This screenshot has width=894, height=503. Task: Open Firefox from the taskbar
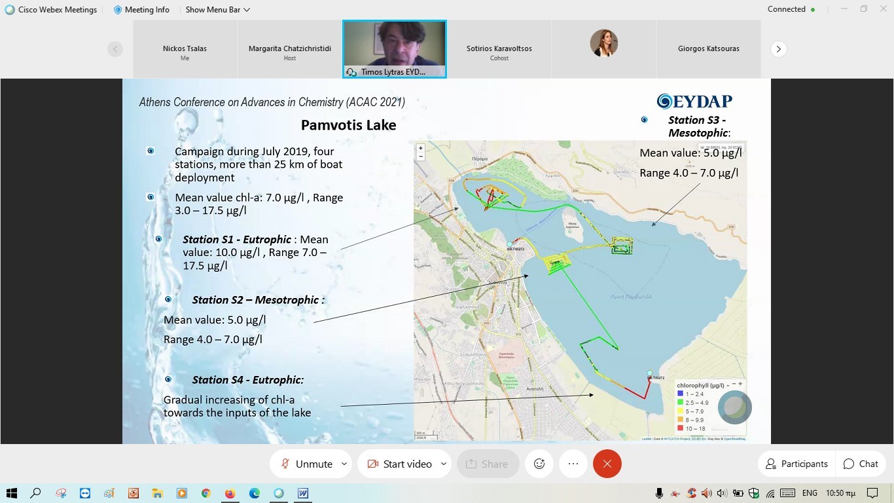(x=230, y=493)
